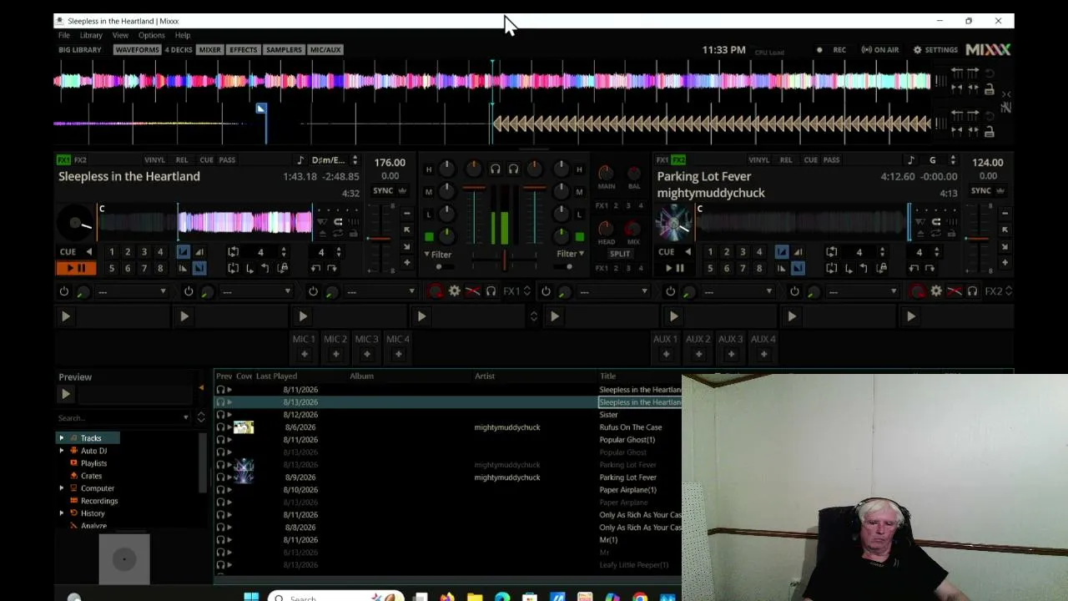Play first sampler slot

pos(65,316)
